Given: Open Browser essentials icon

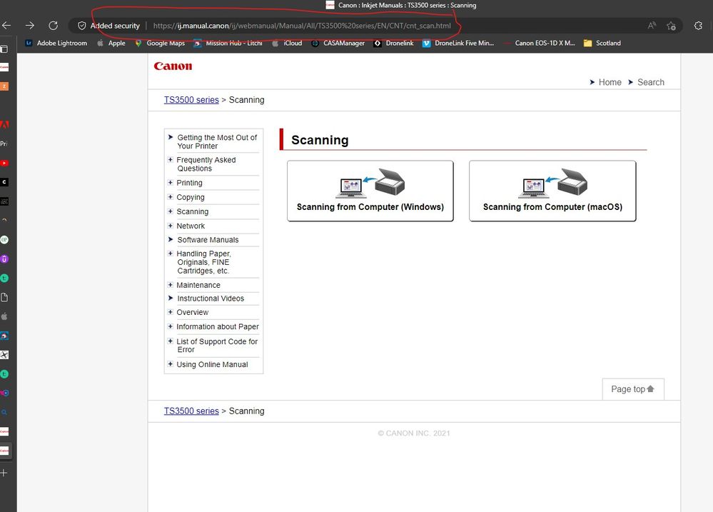Looking at the screenshot, I should point(697,25).
